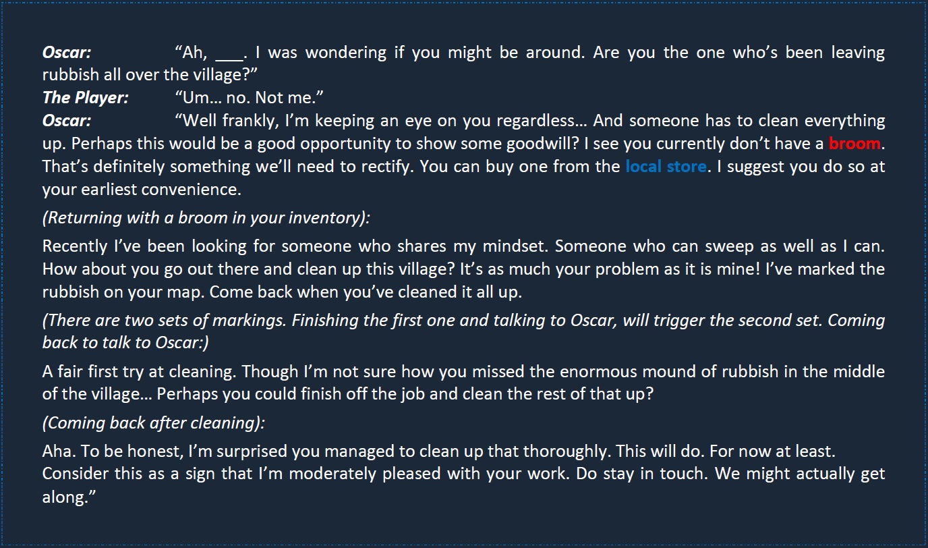Click "The Player:" speaker label
Screen dimensions: 928x548
(85, 98)
